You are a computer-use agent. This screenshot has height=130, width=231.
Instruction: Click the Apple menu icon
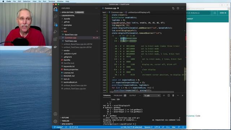point(3,1)
